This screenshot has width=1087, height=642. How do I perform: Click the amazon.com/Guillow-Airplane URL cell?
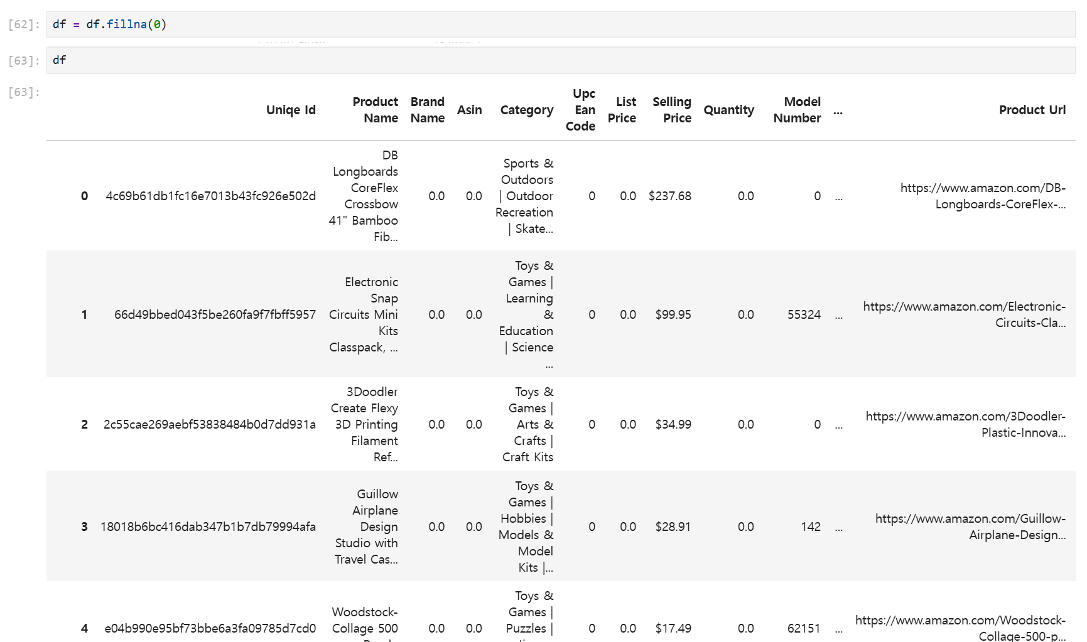pyautogui.click(x=970, y=527)
